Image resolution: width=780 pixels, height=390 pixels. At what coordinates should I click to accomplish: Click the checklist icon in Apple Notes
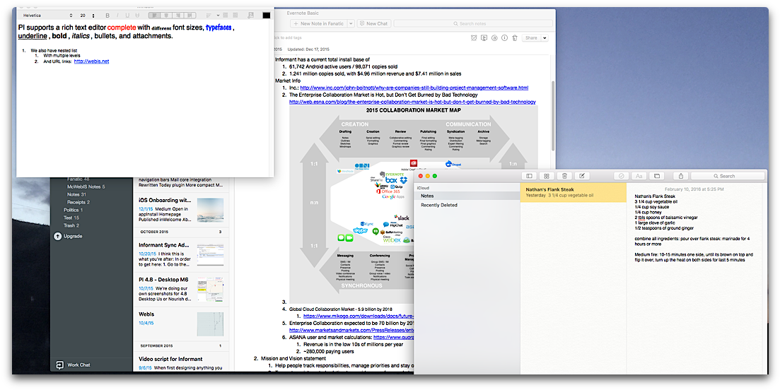(621, 176)
